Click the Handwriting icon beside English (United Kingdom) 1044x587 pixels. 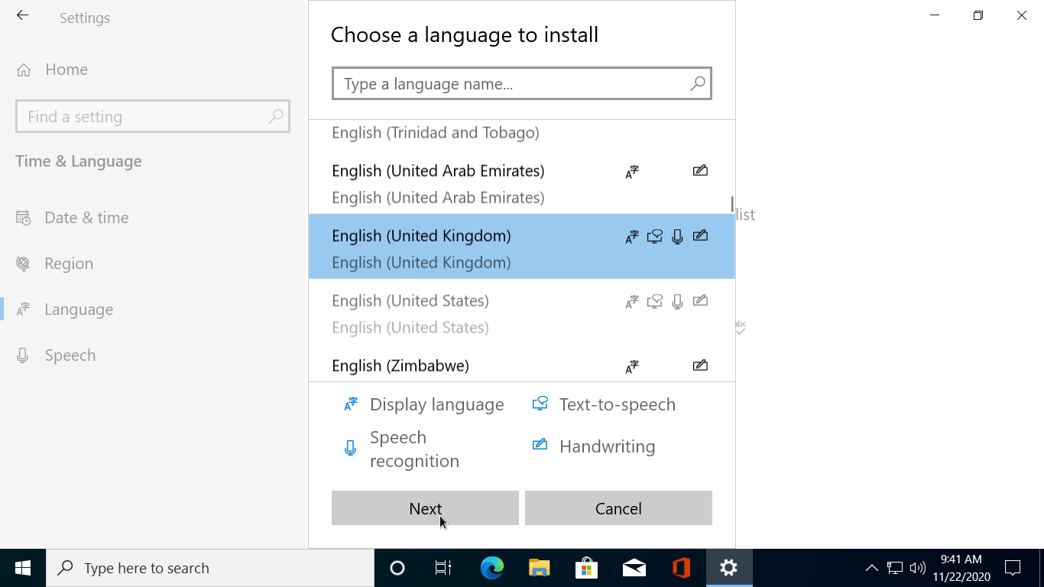[700, 236]
